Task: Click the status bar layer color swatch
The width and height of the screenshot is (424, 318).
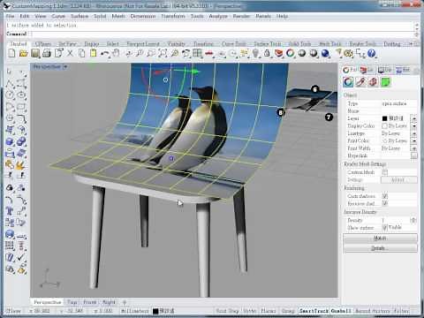Action: click(155, 311)
